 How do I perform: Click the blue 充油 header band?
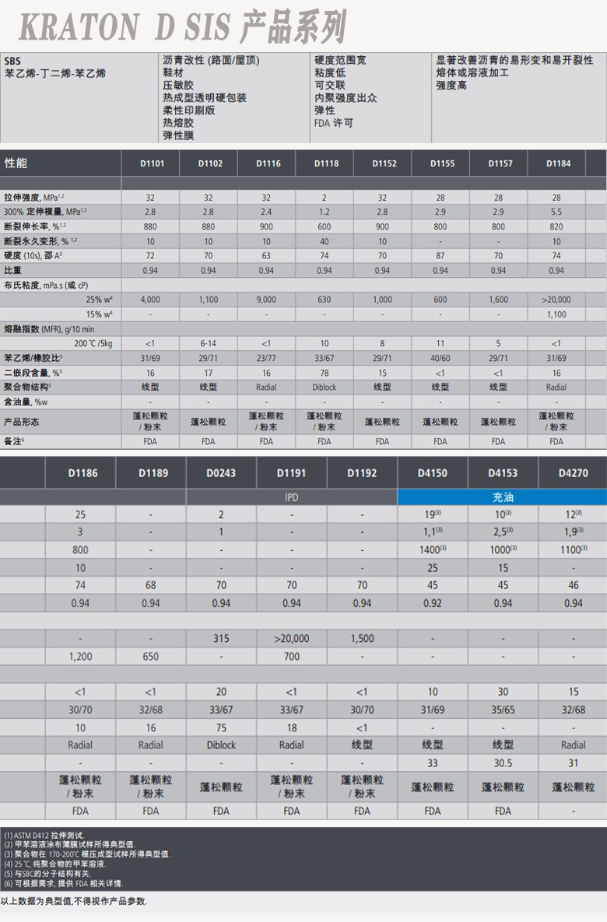pos(502,497)
